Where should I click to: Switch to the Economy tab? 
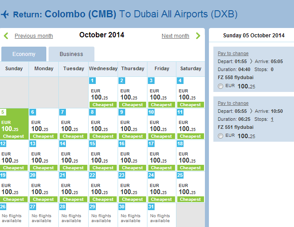click(24, 54)
